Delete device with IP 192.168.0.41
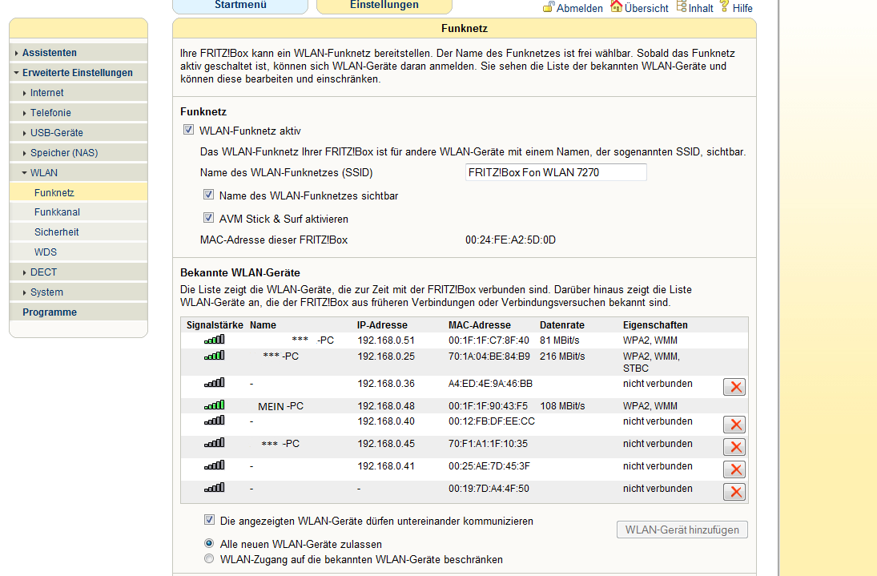This screenshot has height=576, width=877. pyautogui.click(x=734, y=469)
